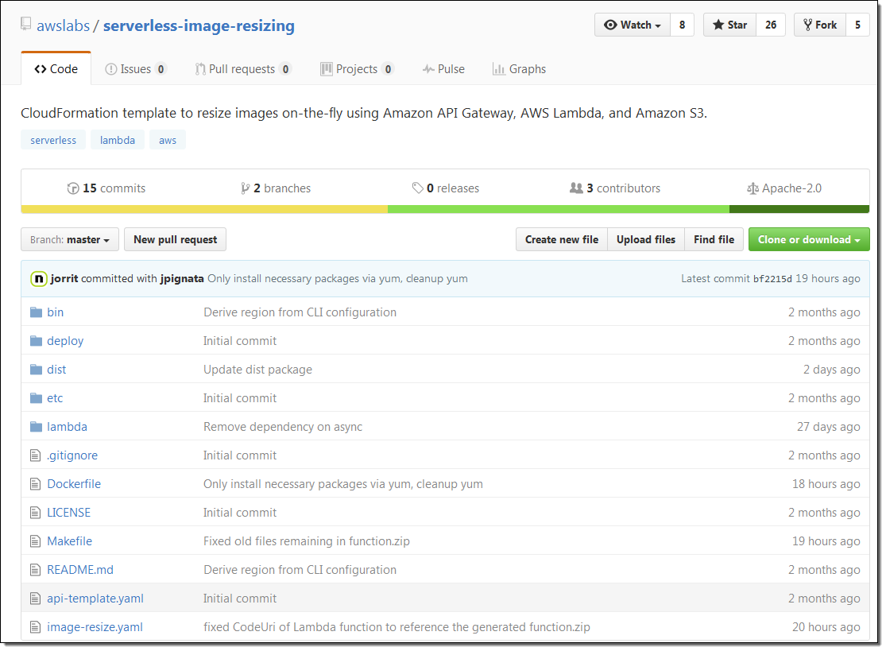The height and width of the screenshot is (651, 886).
Task: Click the lambda topic tag
Action: pyautogui.click(x=118, y=140)
